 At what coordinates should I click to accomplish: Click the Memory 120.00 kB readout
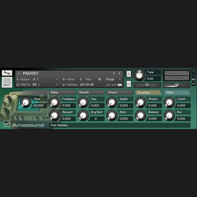pos(87,85)
